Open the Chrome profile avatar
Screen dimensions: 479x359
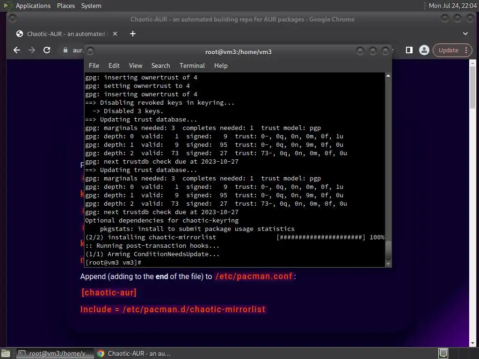(424, 50)
